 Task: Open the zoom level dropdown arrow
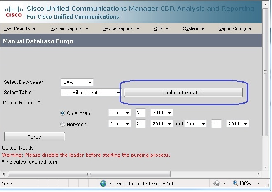(x=258, y=183)
